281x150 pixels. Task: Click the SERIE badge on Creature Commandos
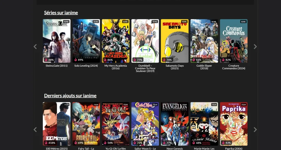click(243, 22)
